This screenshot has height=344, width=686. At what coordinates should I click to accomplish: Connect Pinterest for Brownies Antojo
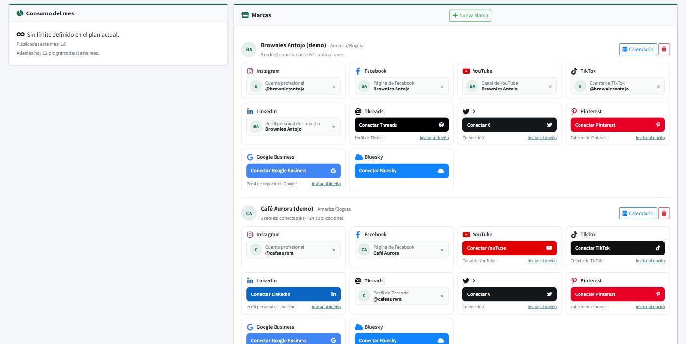point(618,125)
